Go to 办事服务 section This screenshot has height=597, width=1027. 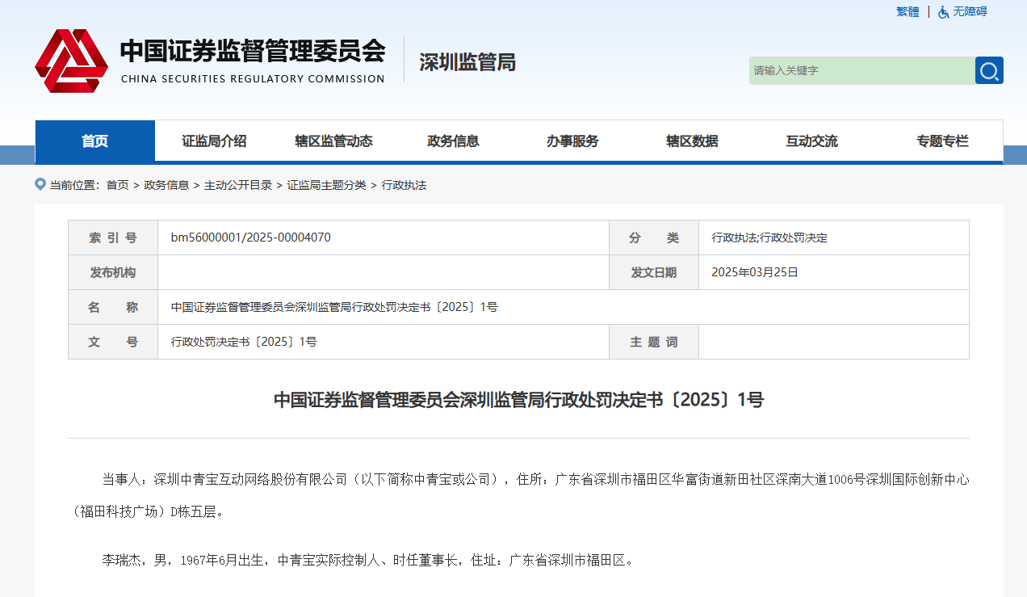572,141
